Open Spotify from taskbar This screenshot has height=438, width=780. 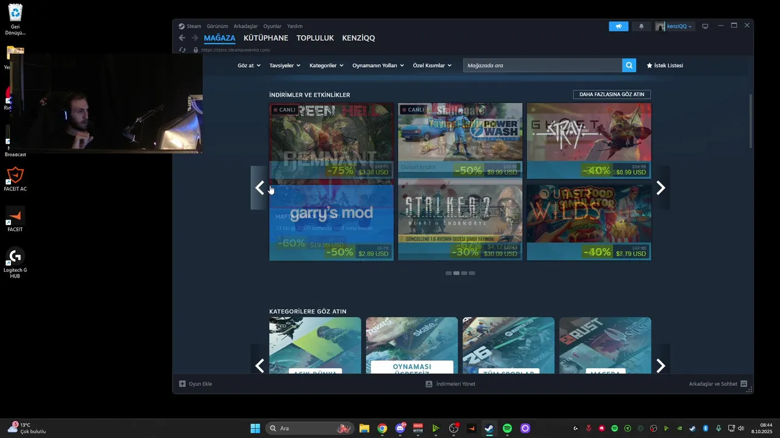(x=507, y=428)
